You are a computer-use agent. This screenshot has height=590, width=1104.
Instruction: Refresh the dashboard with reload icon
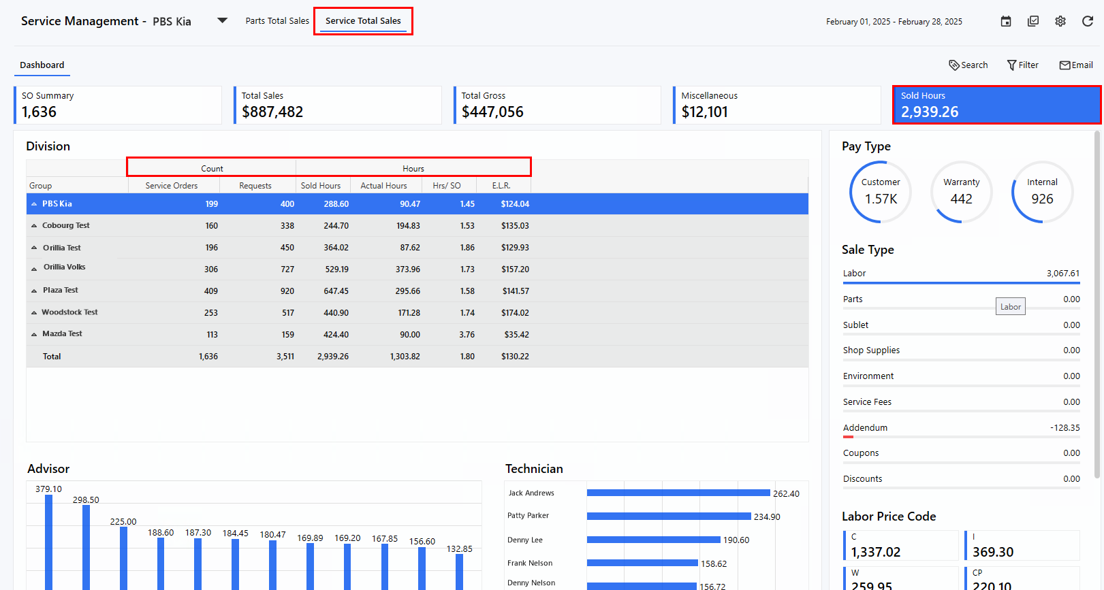click(x=1088, y=21)
